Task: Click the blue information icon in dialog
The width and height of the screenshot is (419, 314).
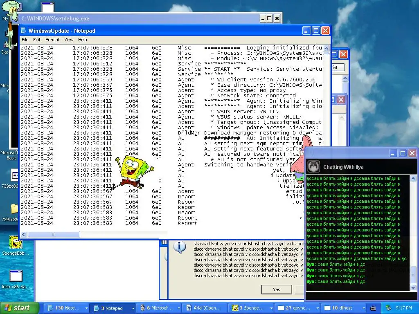Action: point(179,247)
